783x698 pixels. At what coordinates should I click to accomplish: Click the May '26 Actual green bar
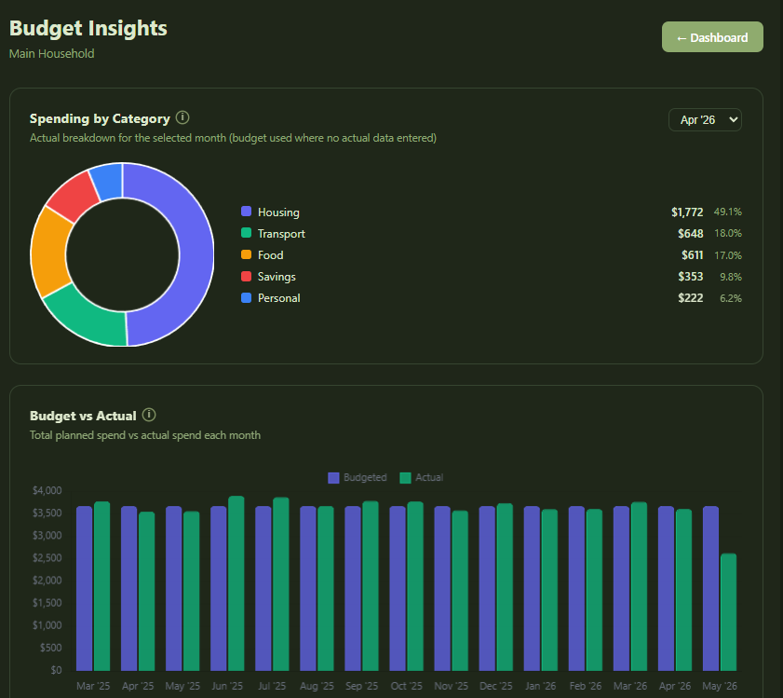(x=729, y=612)
